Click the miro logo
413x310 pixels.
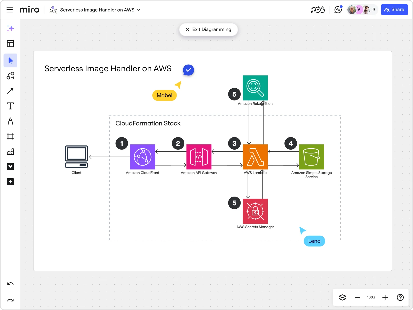click(x=29, y=10)
